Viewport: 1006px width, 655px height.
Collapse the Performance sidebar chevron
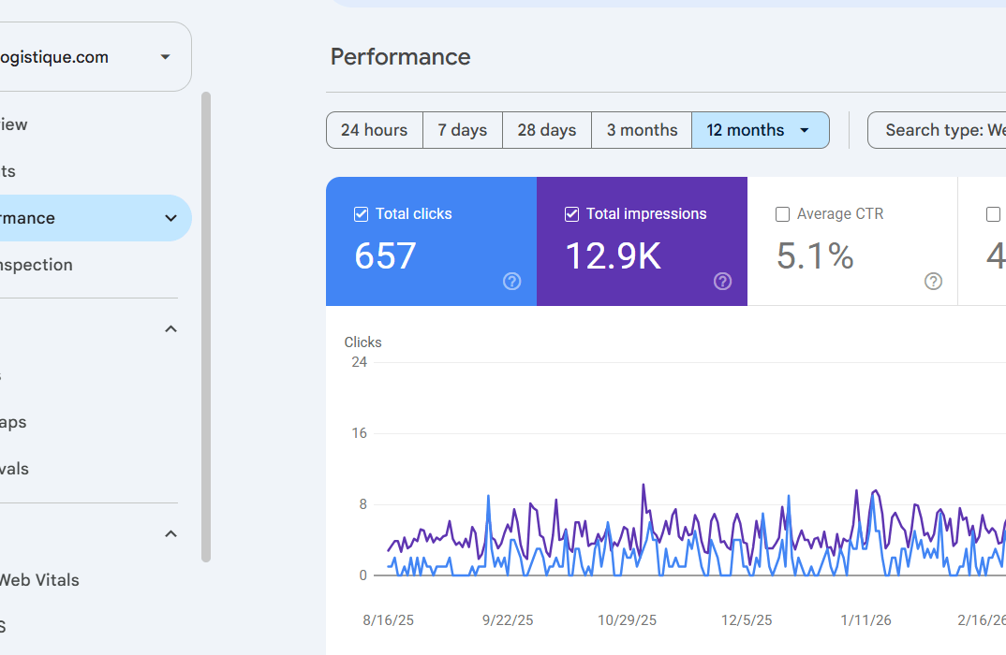click(x=170, y=218)
